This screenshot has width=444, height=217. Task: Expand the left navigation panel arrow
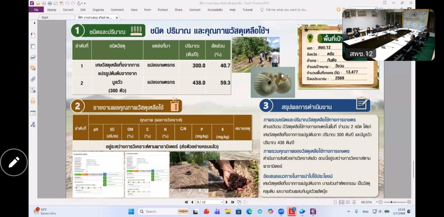click(34, 23)
